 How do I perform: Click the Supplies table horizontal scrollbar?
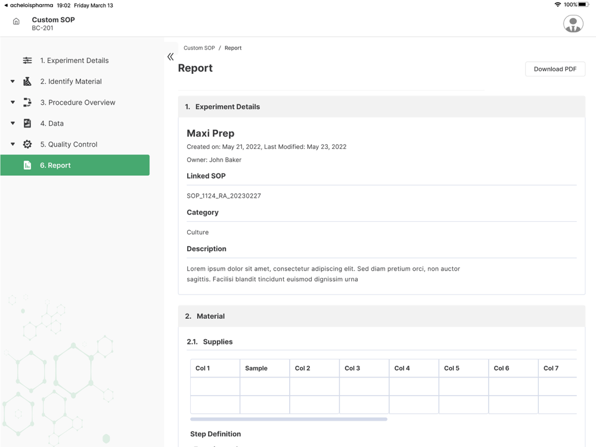pos(288,419)
